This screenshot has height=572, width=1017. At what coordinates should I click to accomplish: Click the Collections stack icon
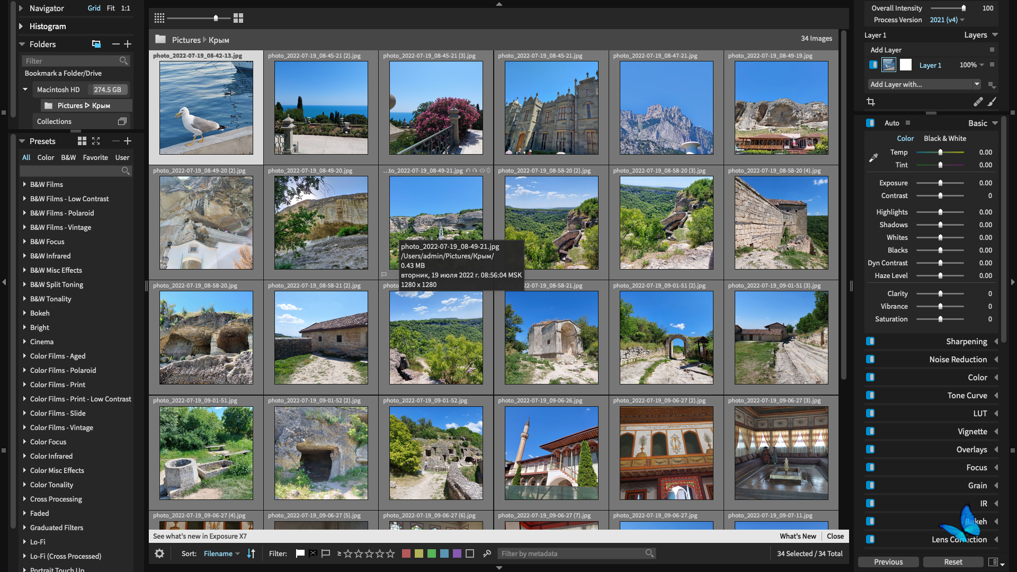click(122, 121)
